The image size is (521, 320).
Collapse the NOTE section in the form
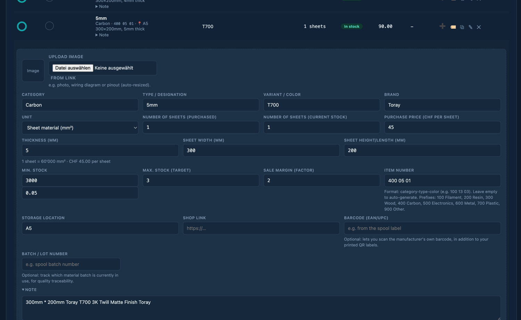[29, 289]
